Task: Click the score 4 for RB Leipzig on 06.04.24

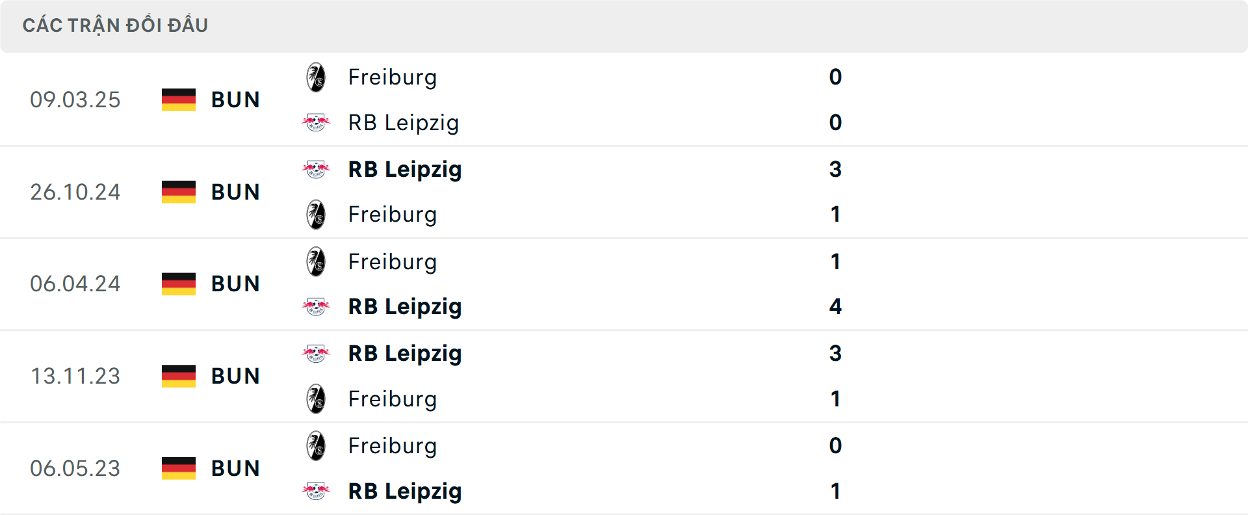Action: point(835,306)
